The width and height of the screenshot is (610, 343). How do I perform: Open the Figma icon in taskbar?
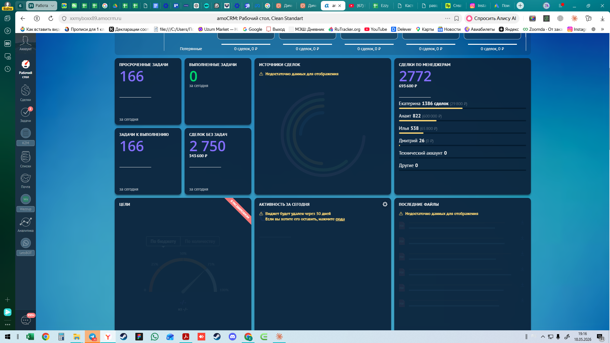pos(139,337)
